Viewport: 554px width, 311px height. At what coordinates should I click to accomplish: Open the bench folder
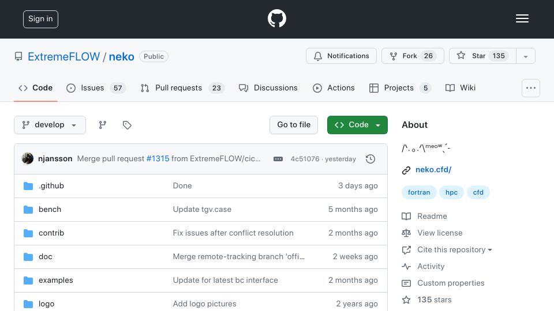pyautogui.click(x=50, y=210)
